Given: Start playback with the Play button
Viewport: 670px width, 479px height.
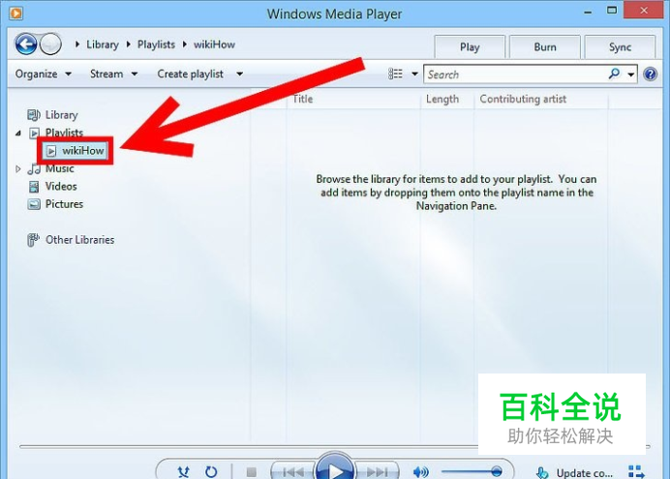Looking at the screenshot, I should [335, 468].
